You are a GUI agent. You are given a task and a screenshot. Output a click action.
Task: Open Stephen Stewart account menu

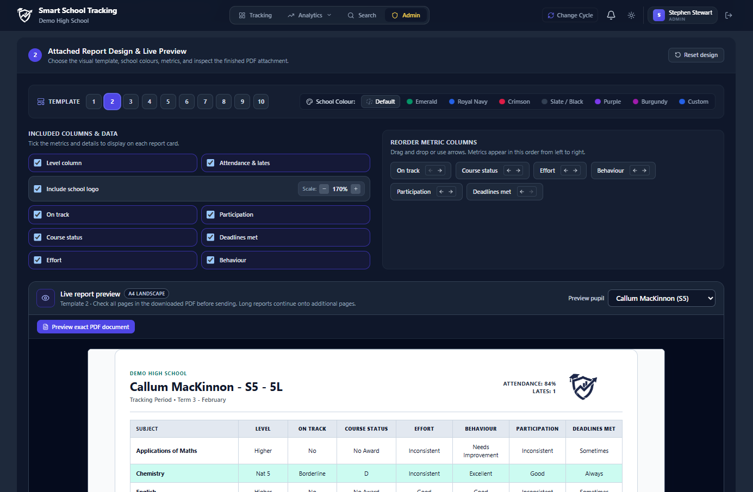(x=682, y=15)
